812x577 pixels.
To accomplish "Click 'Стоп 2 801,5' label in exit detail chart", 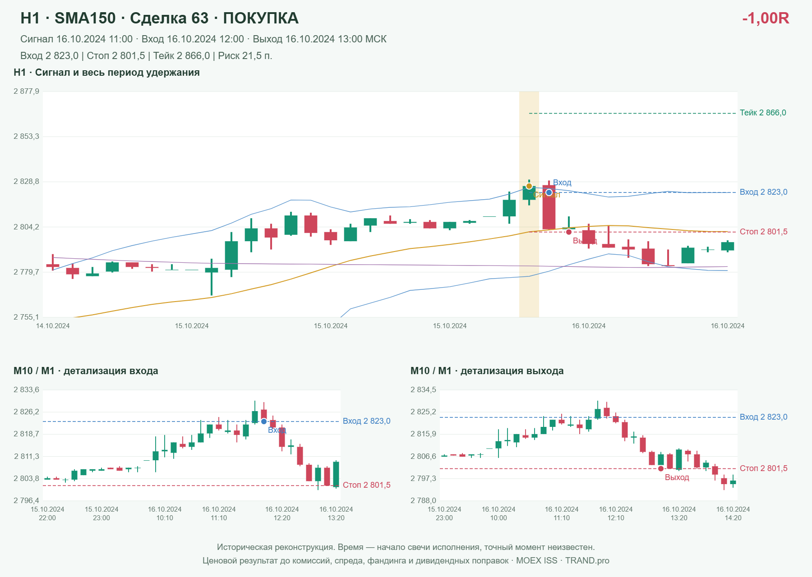I will 763,468.
